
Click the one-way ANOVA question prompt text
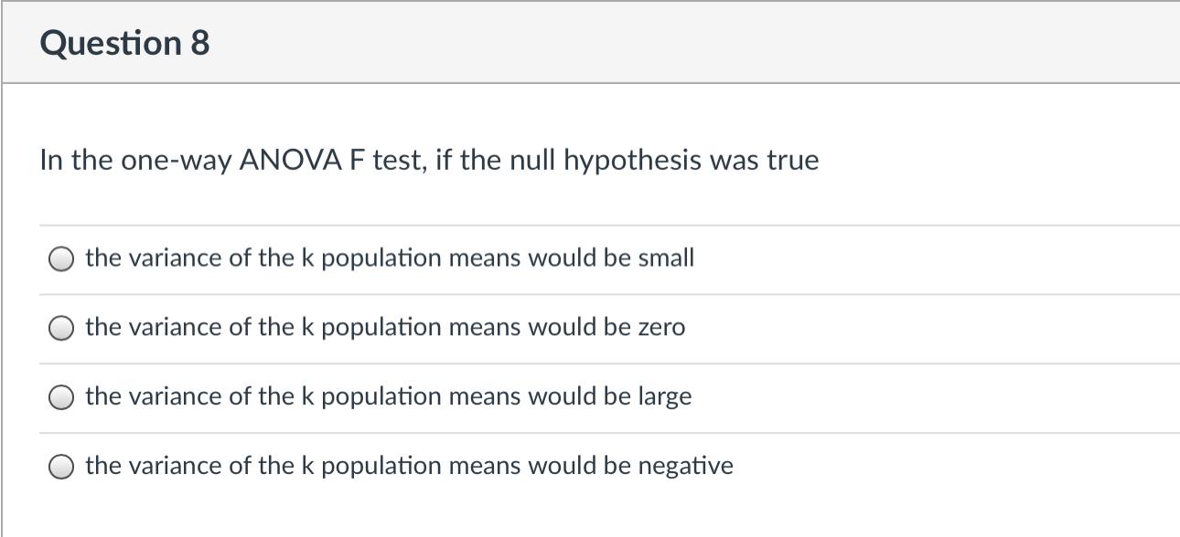[x=429, y=161]
